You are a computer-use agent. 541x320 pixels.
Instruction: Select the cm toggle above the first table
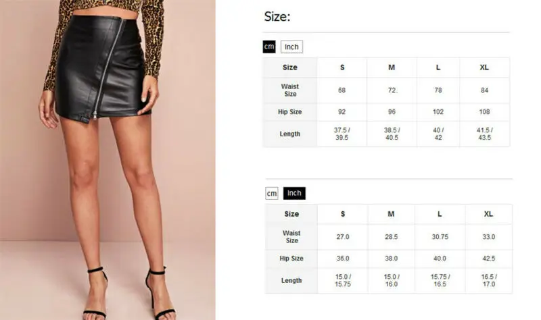[269, 47]
